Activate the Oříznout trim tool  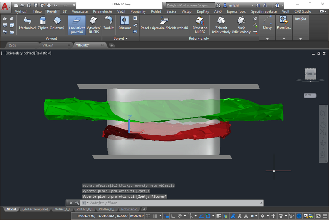tap(125, 23)
